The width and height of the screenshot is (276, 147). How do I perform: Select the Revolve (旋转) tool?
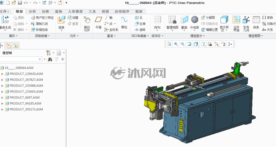(140, 30)
